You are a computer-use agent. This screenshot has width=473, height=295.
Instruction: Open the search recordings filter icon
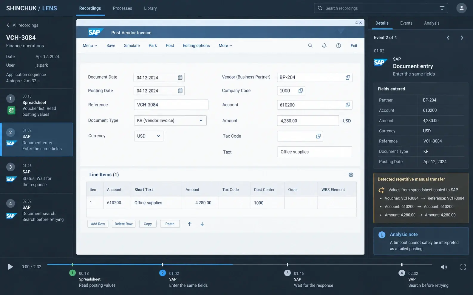coord(442,8)
